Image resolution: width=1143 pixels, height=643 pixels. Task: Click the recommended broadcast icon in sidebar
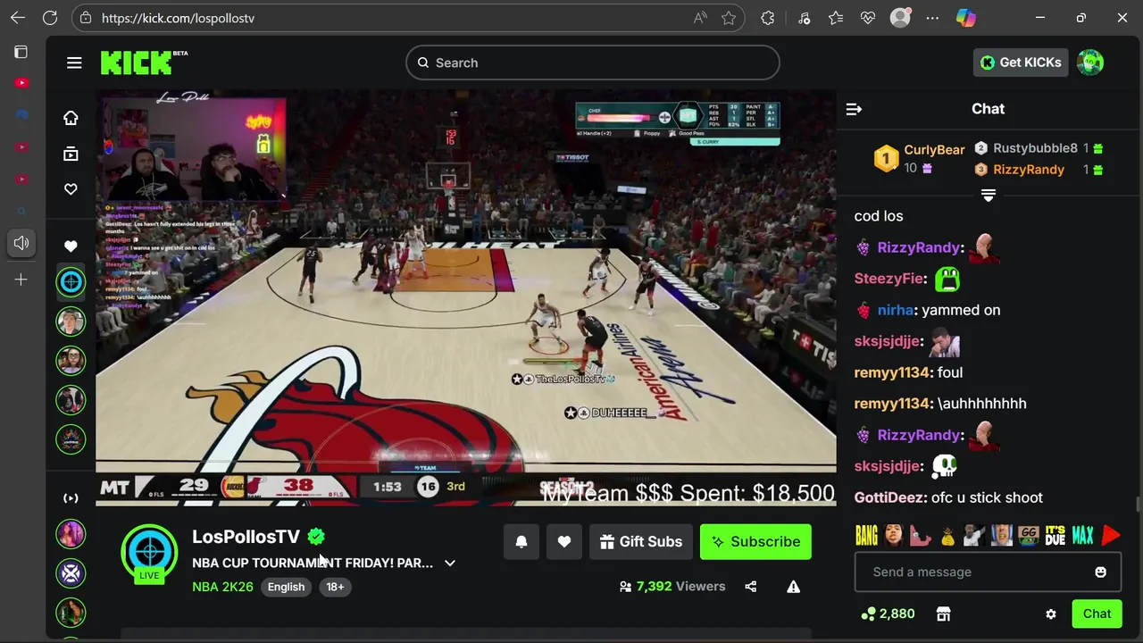[71, 498]
